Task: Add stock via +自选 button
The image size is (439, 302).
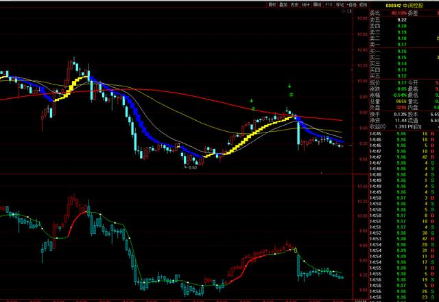Action: click(351, 5)
